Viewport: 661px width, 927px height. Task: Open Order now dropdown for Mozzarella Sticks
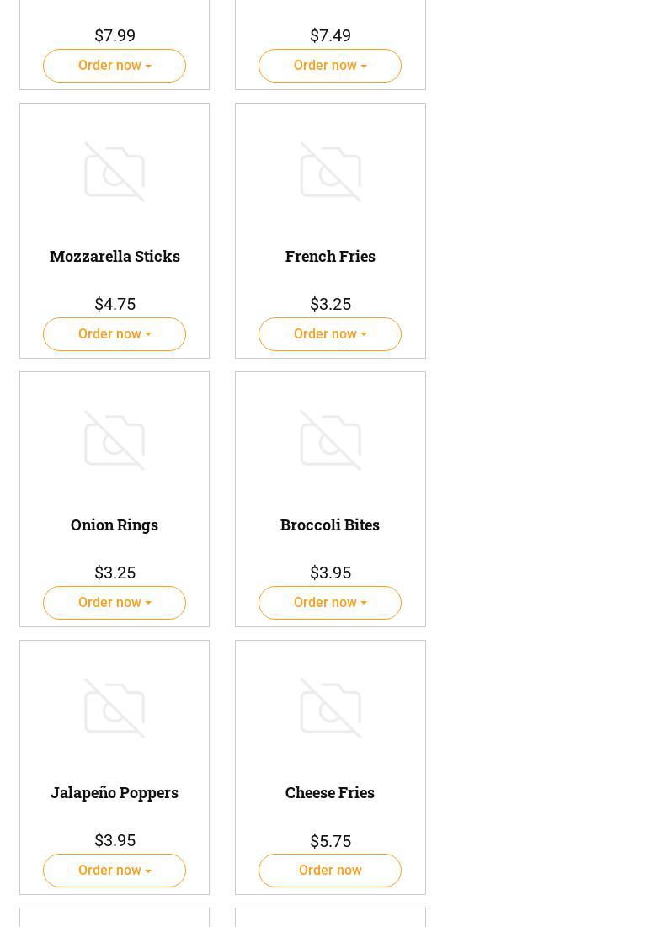[x=115, y=334]
